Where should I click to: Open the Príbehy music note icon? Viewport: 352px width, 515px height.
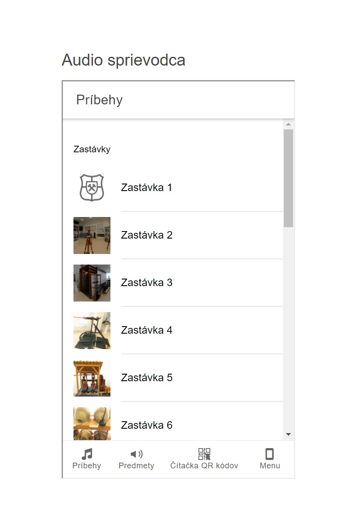pyautogui.click(x=87, y=454)
